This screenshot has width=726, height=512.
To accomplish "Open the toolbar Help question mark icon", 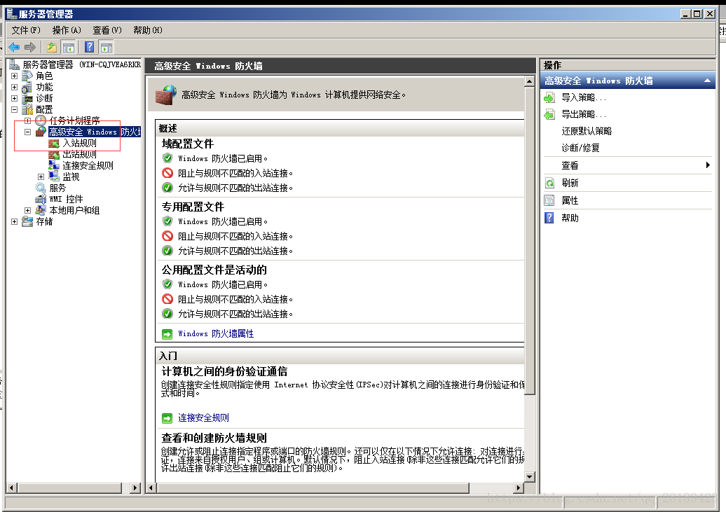I will 90,47.
